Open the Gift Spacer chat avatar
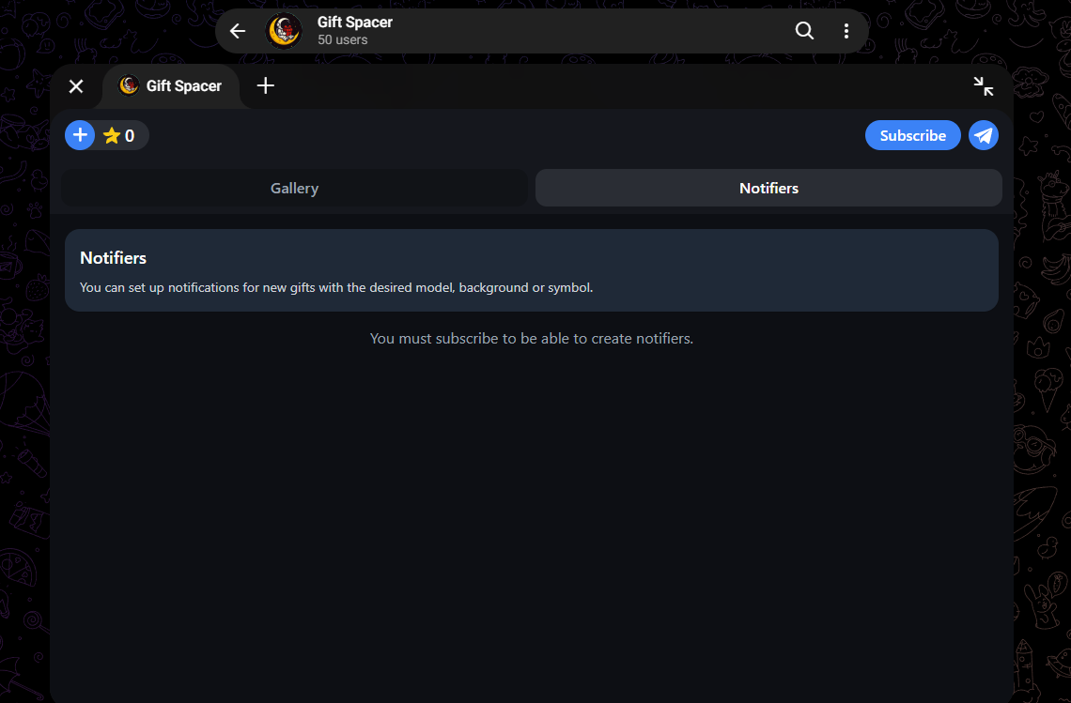The image size is (1071, 703). point(284,31)
